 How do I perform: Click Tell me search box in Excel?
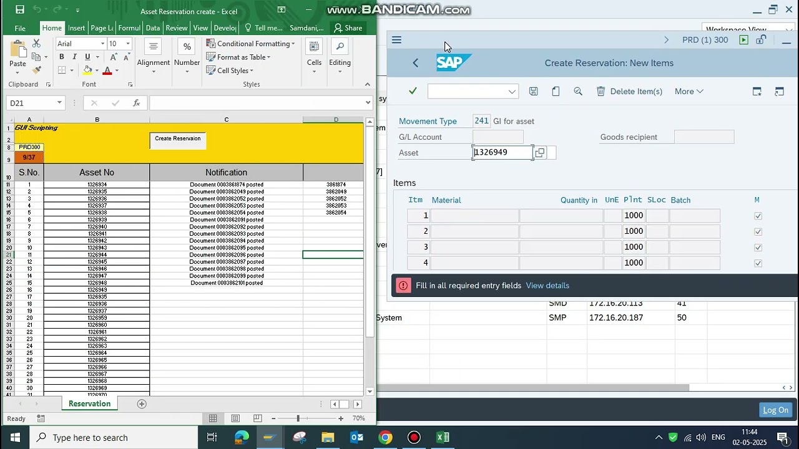263,28
